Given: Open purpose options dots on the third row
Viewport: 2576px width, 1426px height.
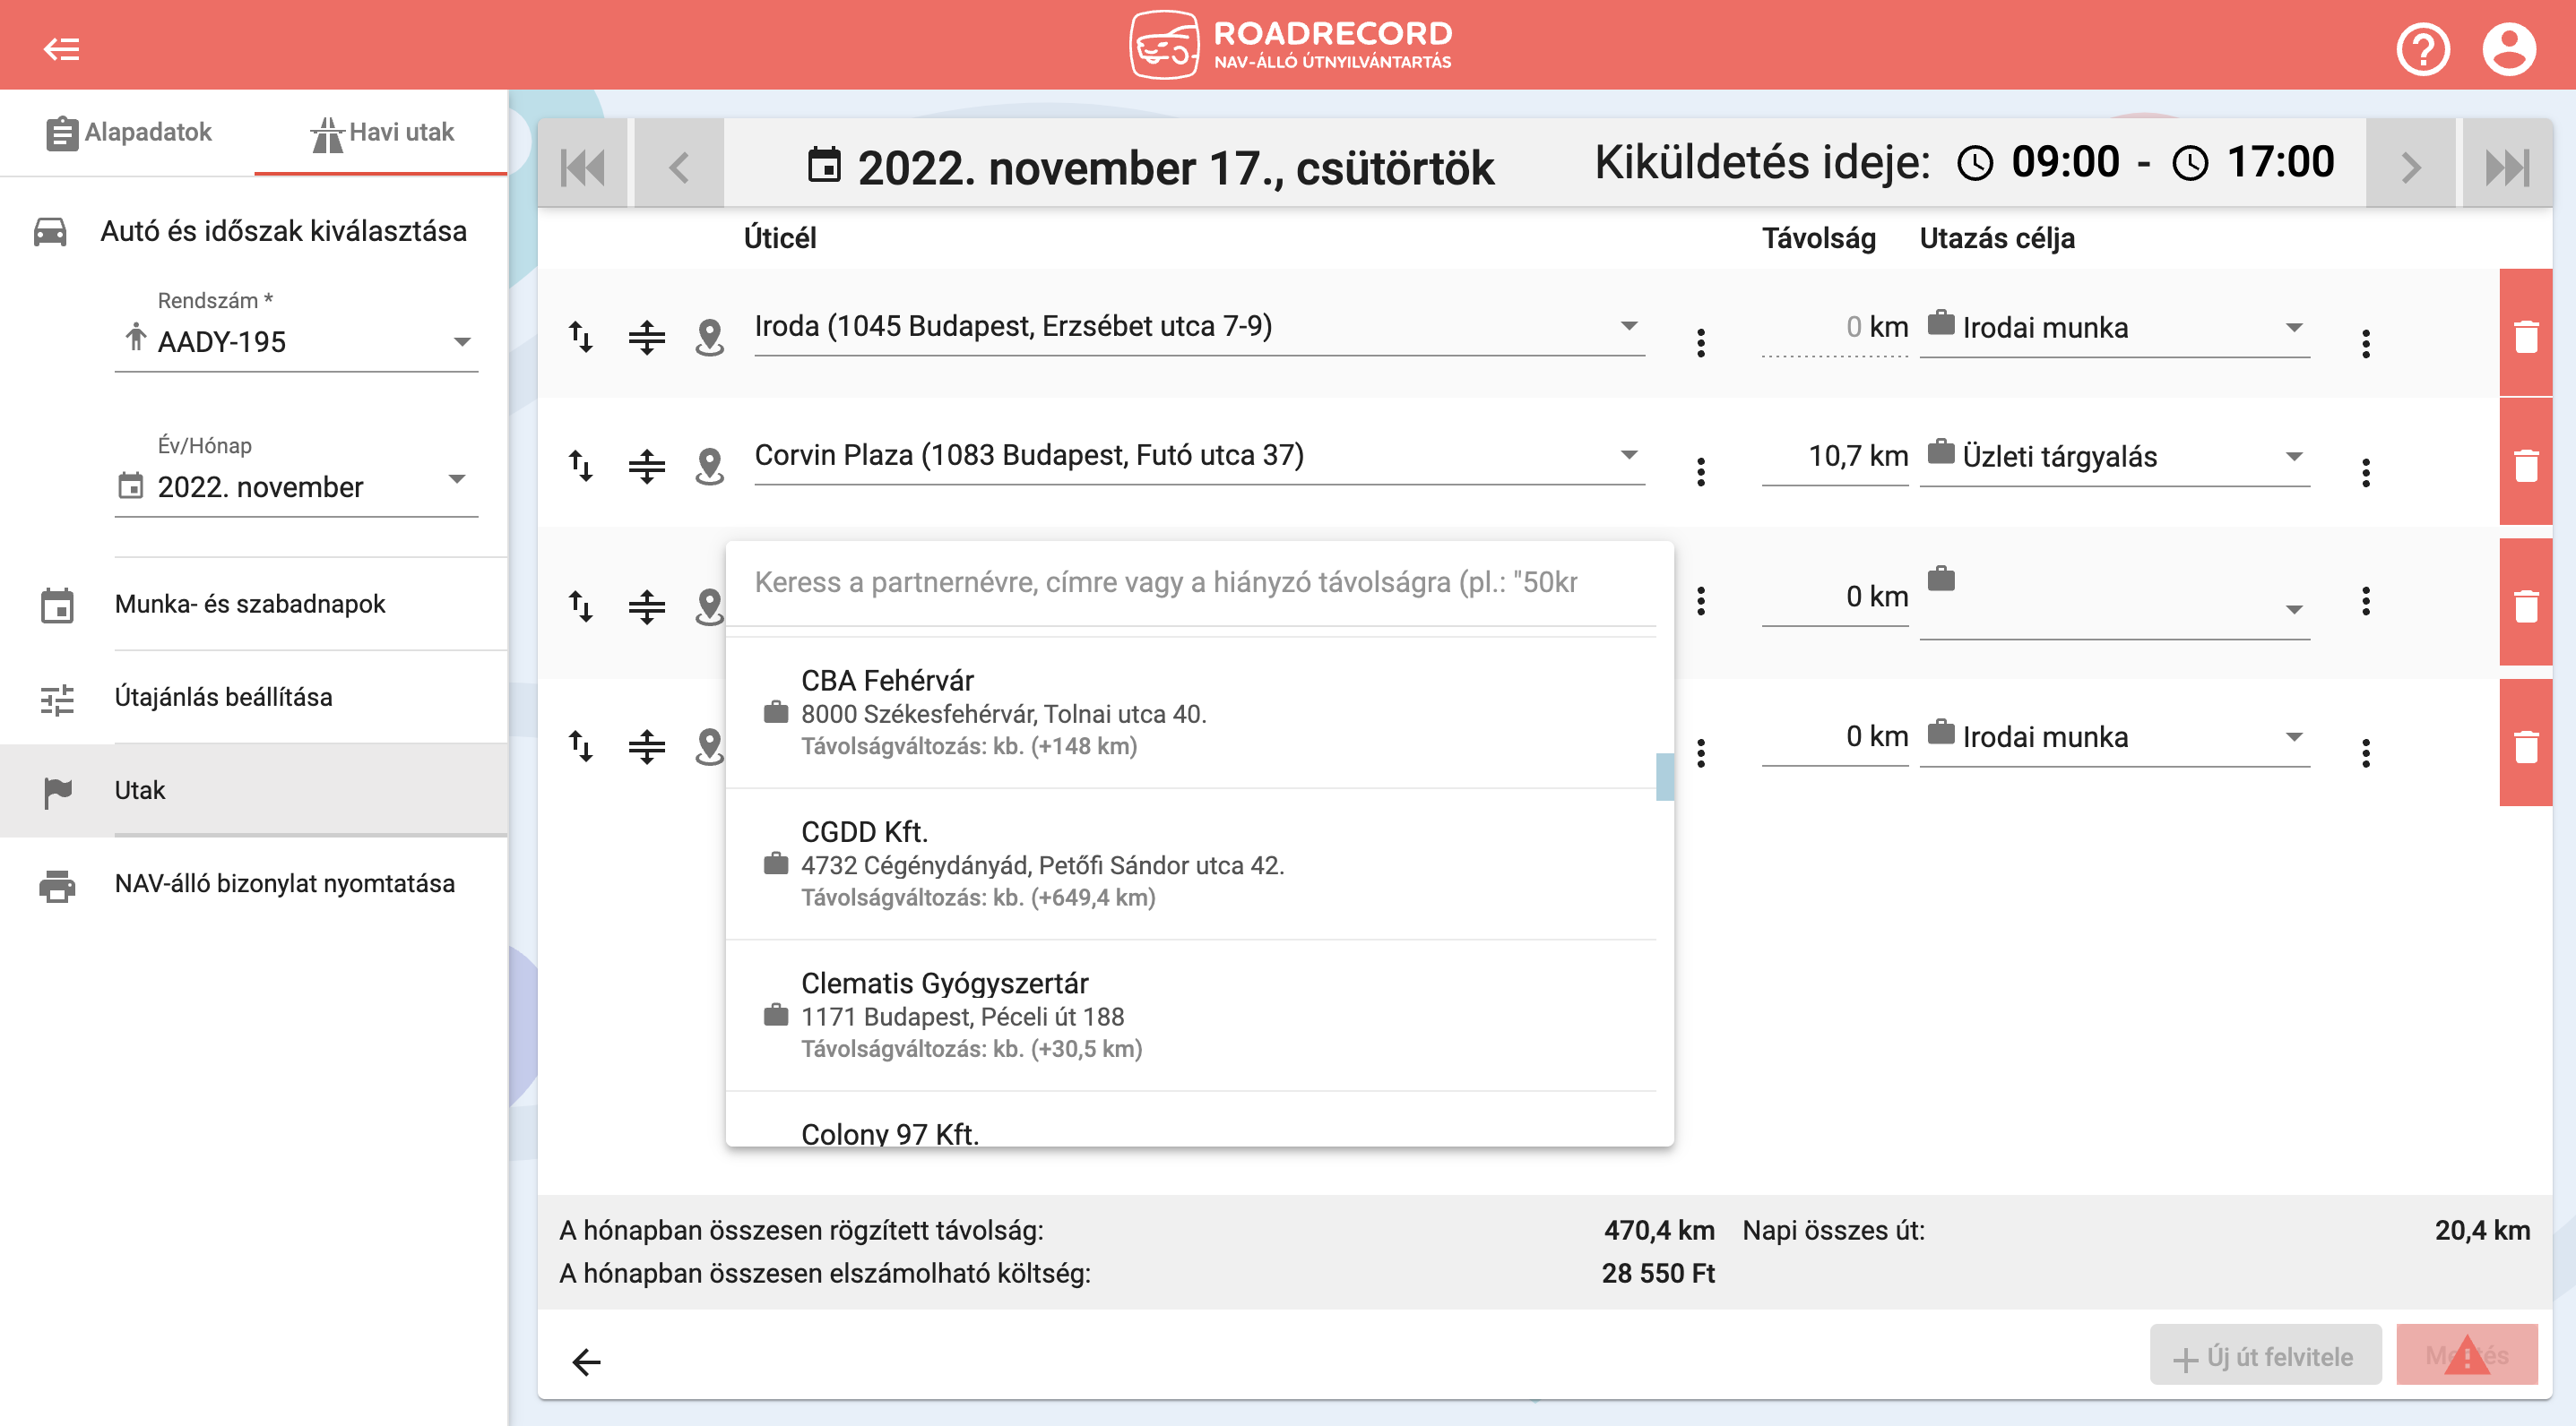Looking at the screenshot, I should tap(2366, 600).
